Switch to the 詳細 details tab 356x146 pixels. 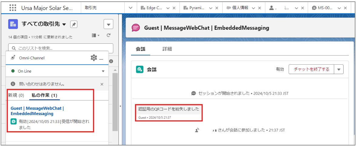tap(167, 49)
